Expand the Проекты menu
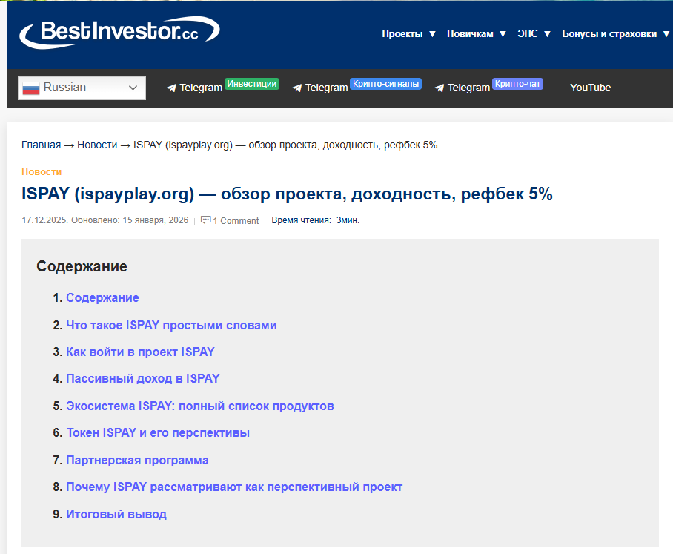The height and width of the screenshot is (554, 673). pyautogui.click(x=408, y=33)
